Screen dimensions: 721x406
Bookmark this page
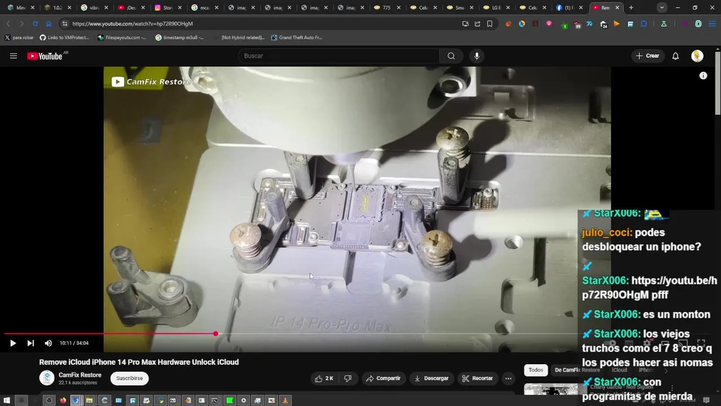click(490, 24)
